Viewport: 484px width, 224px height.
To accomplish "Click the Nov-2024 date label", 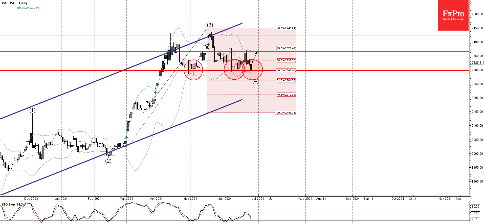I will point(445,199).
